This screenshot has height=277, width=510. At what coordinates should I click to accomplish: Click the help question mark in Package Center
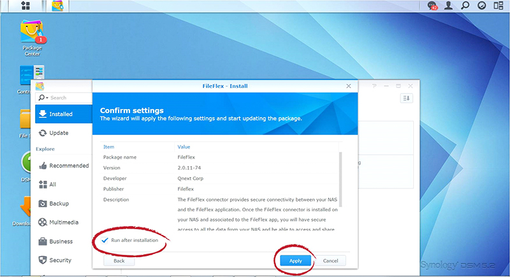374,86
